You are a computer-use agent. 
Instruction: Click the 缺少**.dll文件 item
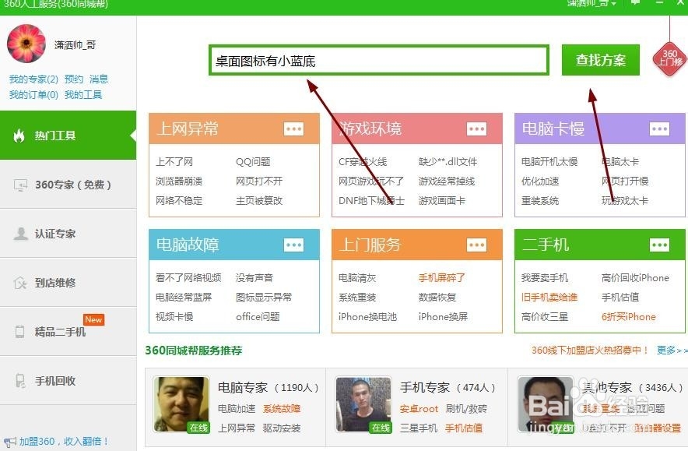coord(448,162)
